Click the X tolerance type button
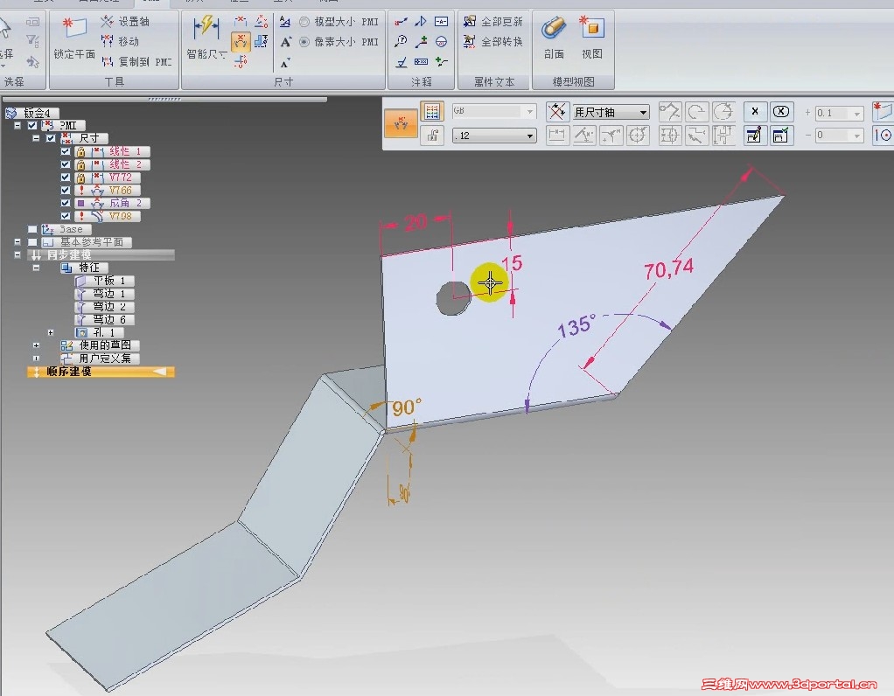The width and height of the screenshot is (894, 696). [x=754, y=112]
